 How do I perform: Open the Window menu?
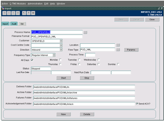(61, 4)
